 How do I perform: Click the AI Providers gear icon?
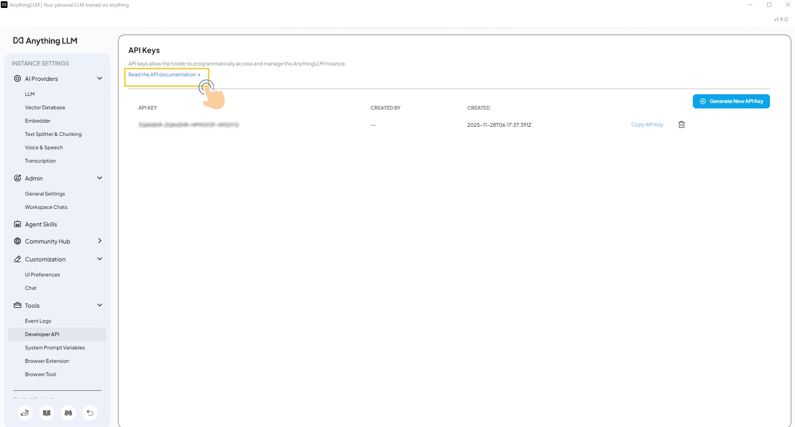coord(17,78)
